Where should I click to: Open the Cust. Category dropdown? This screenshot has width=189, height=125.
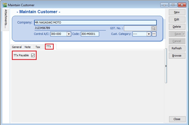[x=149, y=34]
